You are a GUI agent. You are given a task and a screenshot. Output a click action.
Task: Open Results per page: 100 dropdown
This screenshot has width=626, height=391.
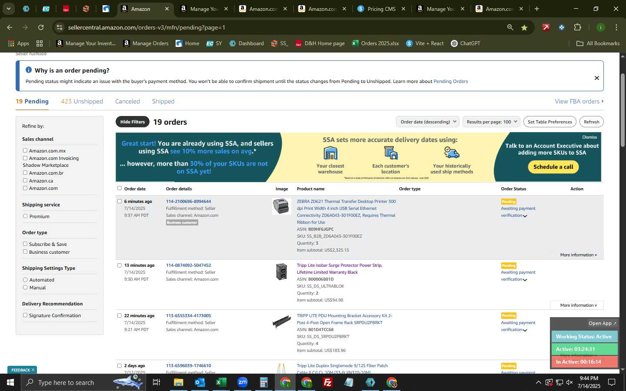(492, 122)
